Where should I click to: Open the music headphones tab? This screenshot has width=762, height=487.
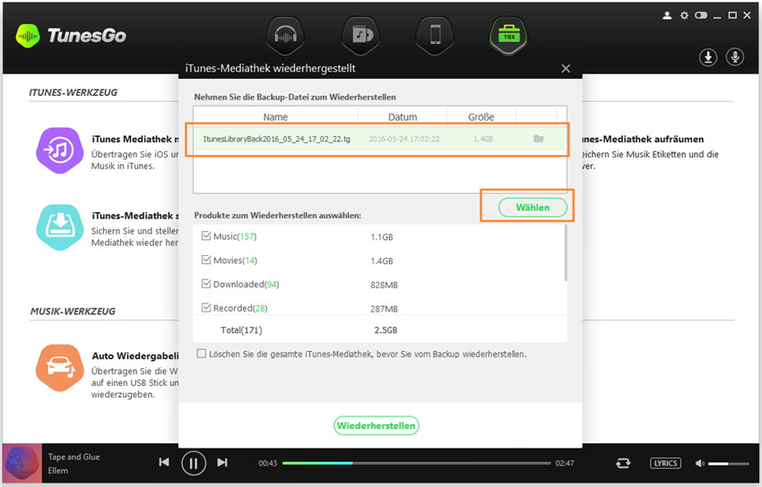285,36
